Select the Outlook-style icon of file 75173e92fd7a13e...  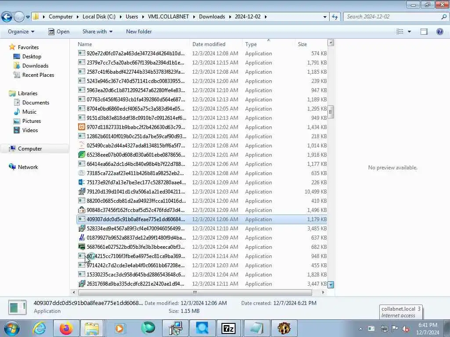tap(81, 182)
